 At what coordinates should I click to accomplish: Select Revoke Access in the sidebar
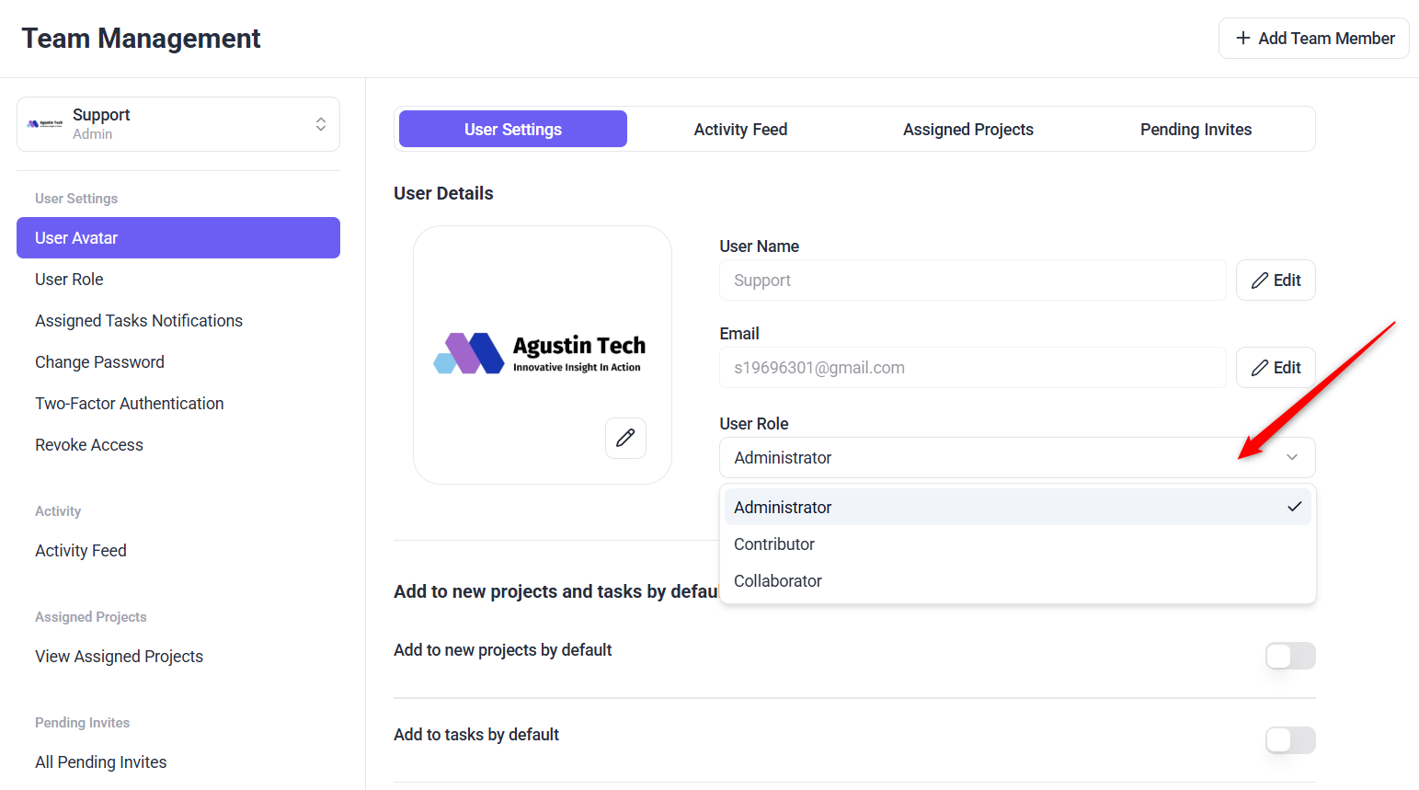click(89, 445)
